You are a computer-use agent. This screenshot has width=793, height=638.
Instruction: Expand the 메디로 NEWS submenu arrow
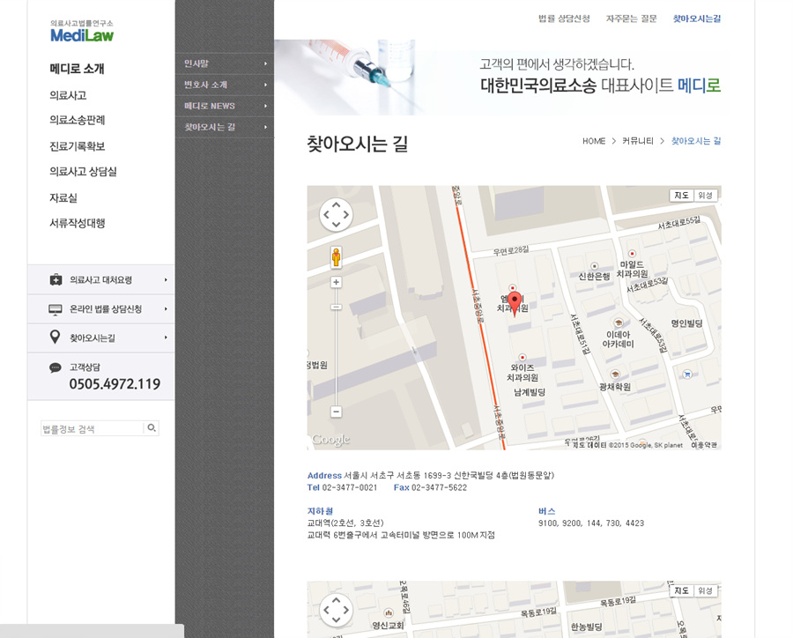point(265,107)
